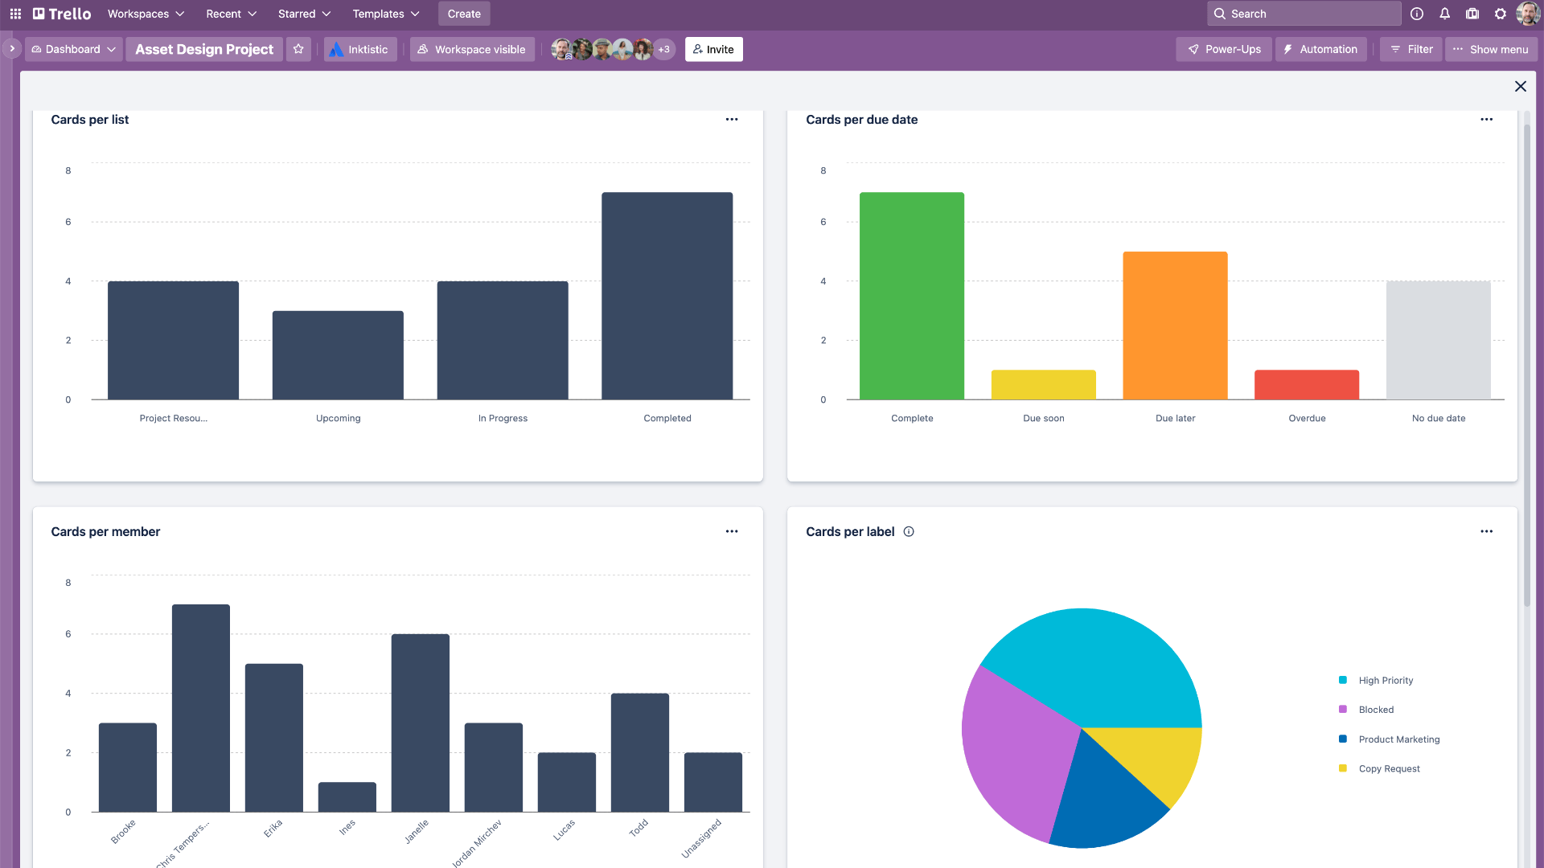Click the Workspace visible globe icon
The height and width of the screenshot is (868, 1544).
pos(424,50)
